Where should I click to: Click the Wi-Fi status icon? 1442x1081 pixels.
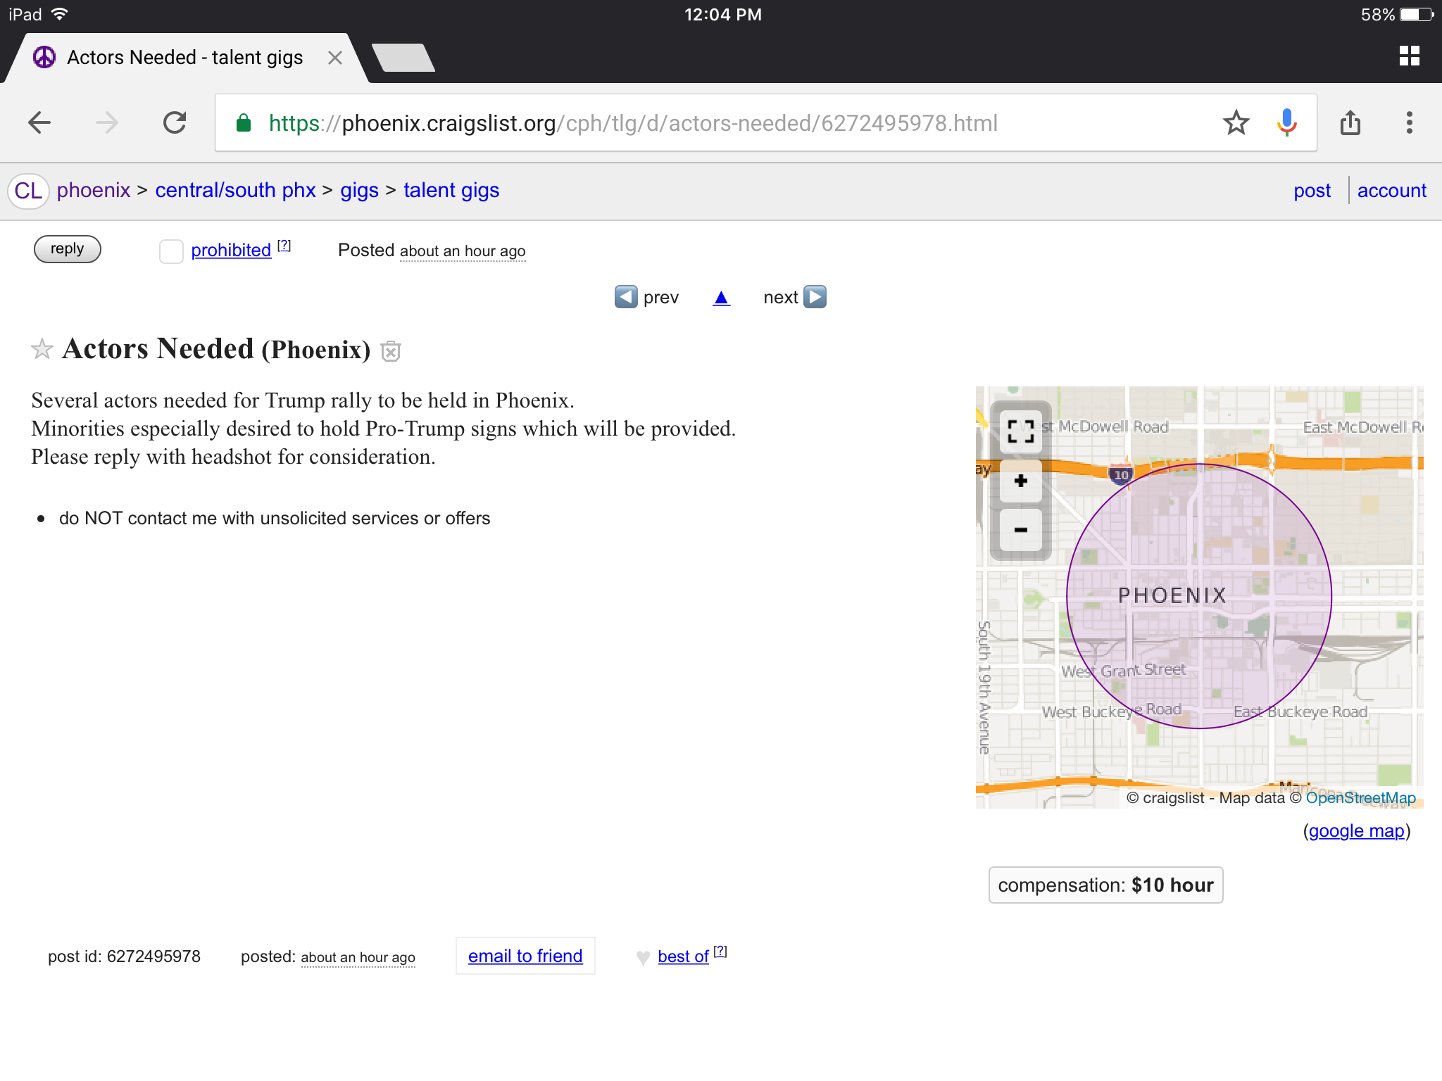pos(60,14)
